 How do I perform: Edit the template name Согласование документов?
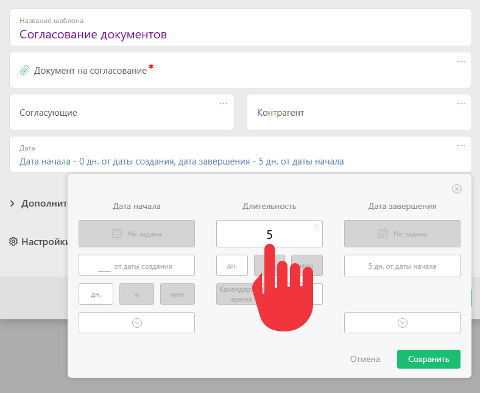[93, 34]
